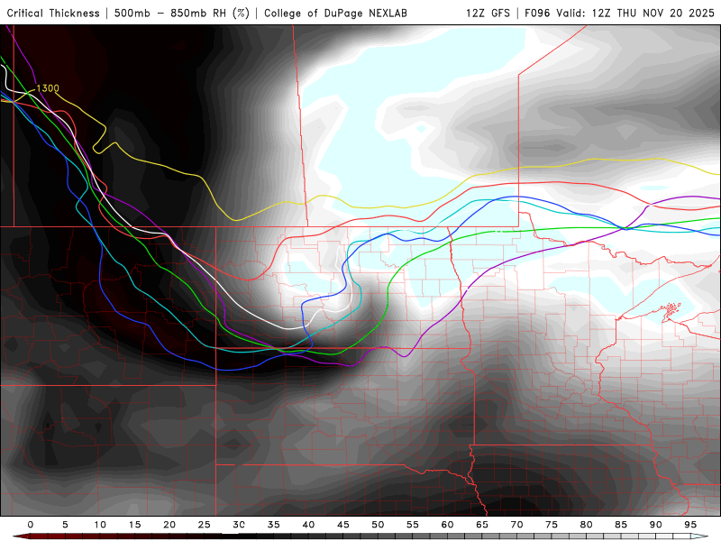Click the "45" value on the color scale
The image size is (721, 541).
tap(343, 525)
